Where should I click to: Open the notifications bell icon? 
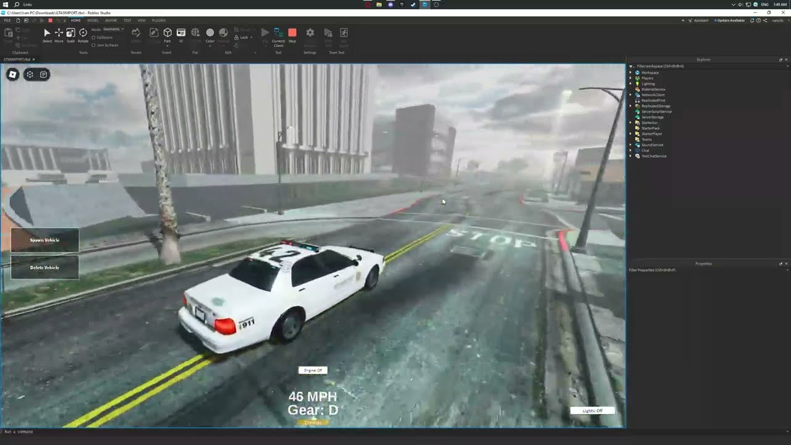point(752,20)
